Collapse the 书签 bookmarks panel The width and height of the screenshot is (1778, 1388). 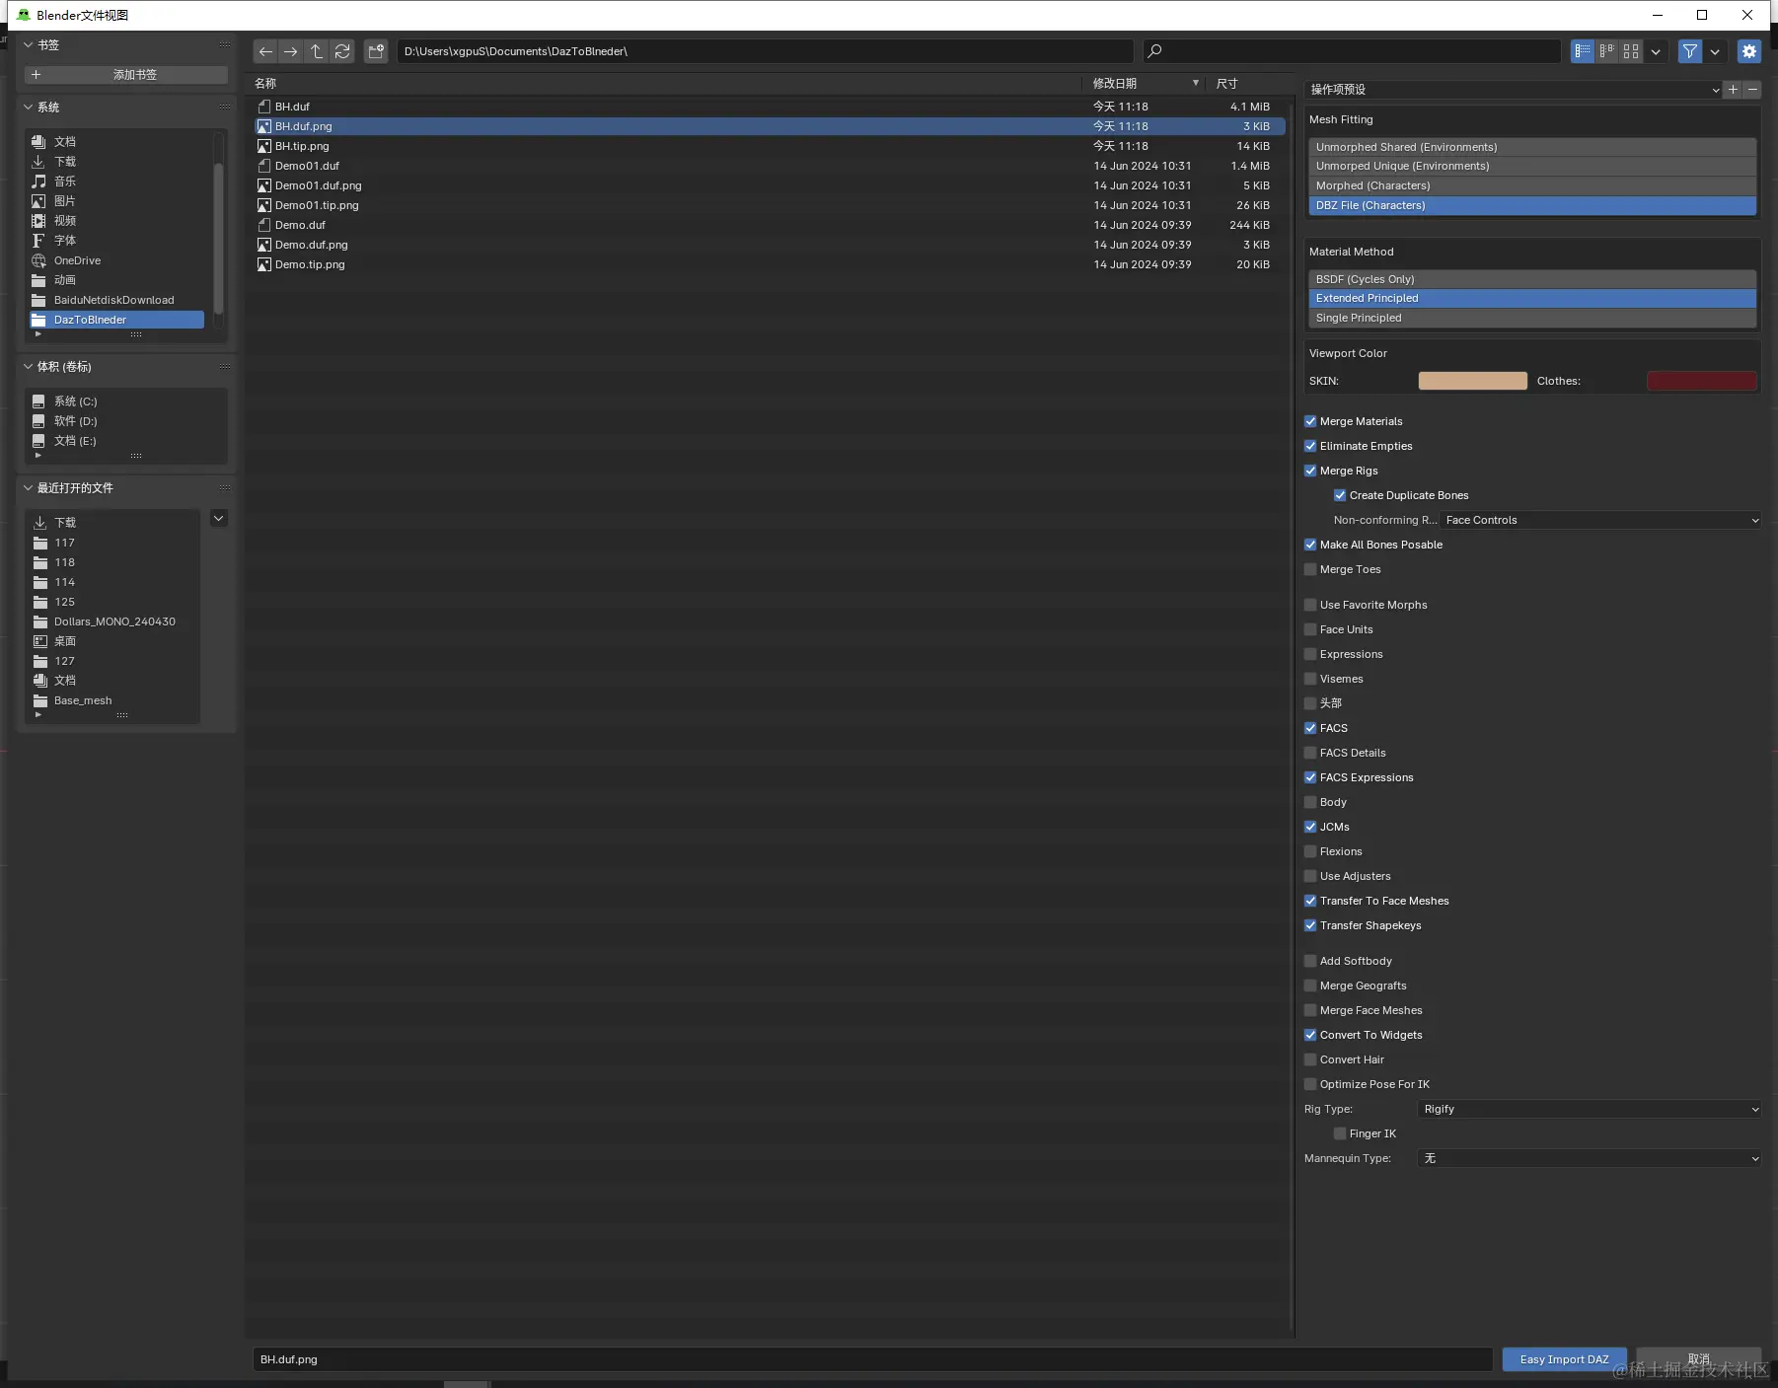(x=29, y=44)
